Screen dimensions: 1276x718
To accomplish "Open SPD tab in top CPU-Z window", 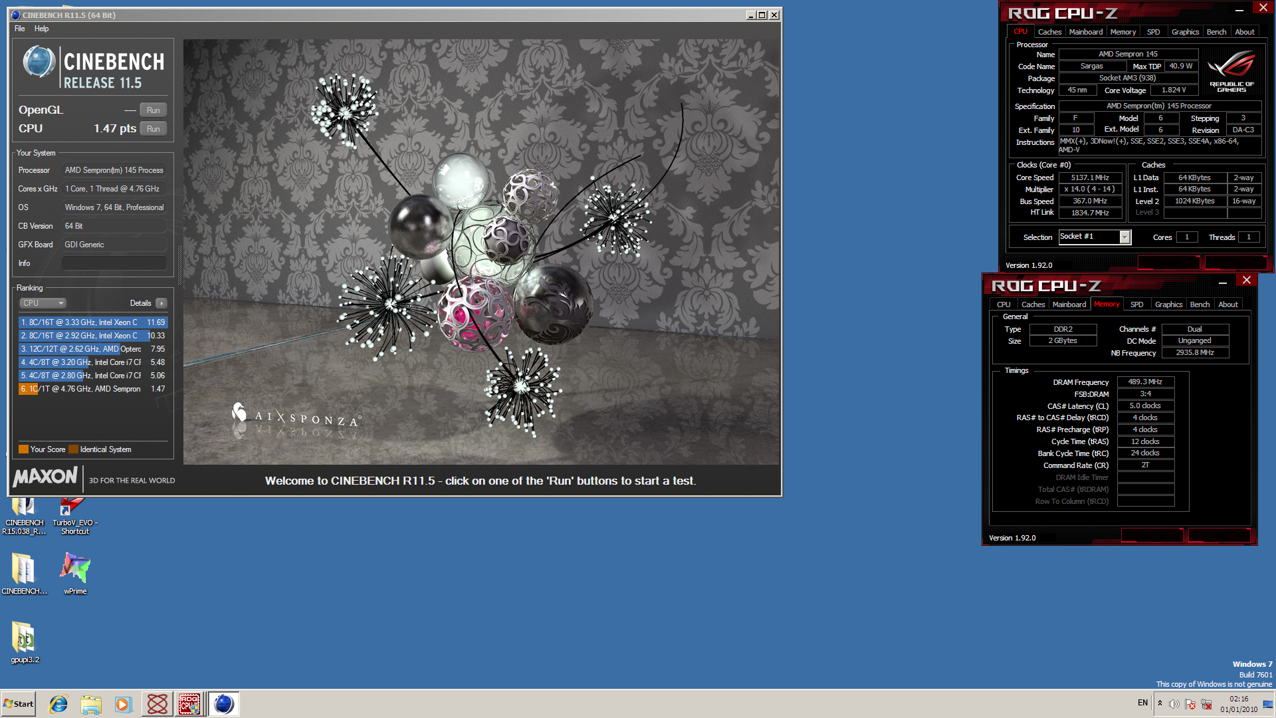I will [1153, 32].
